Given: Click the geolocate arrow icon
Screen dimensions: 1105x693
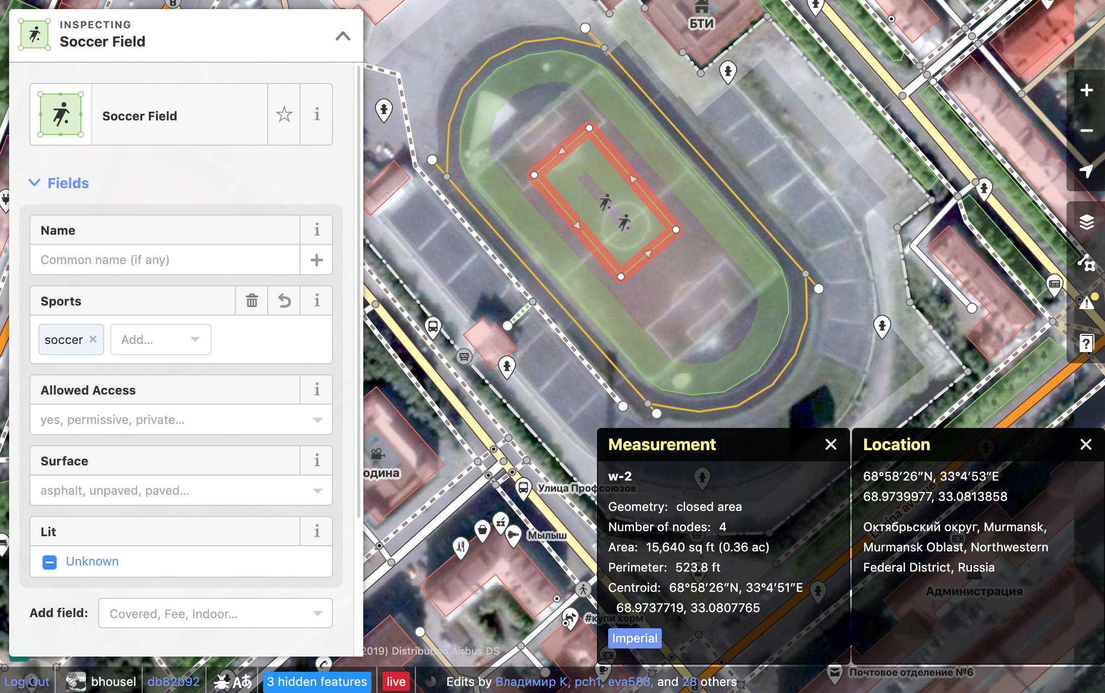Looking at the screenshot, I should tap(1086, 171).
